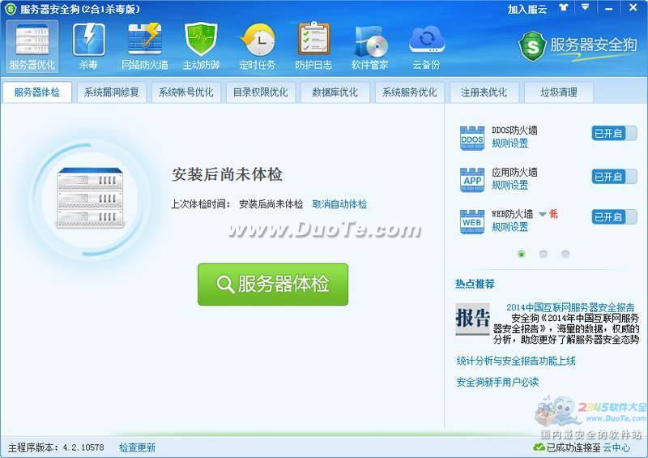Click the 加入服云 link
Viewport: 648px width, 458px height.
click(527, 9)
